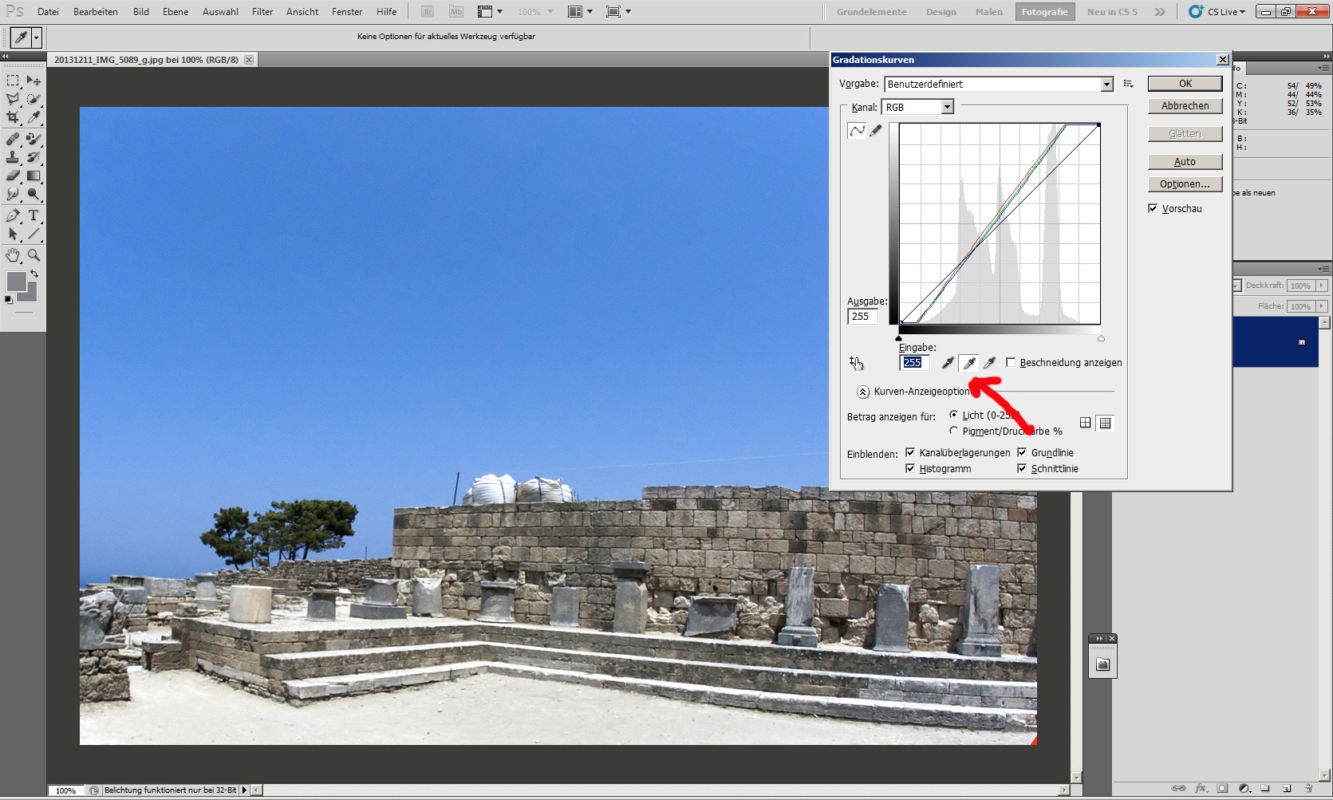Toggle the Vorschau preview checkbox

(x=1153, y=208)
